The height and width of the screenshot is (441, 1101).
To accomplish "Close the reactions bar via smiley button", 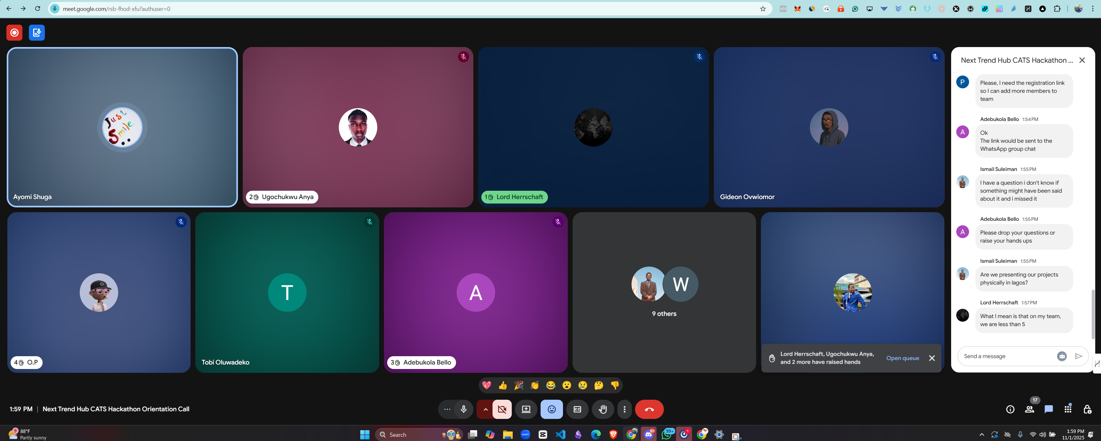I will [551, 409].
